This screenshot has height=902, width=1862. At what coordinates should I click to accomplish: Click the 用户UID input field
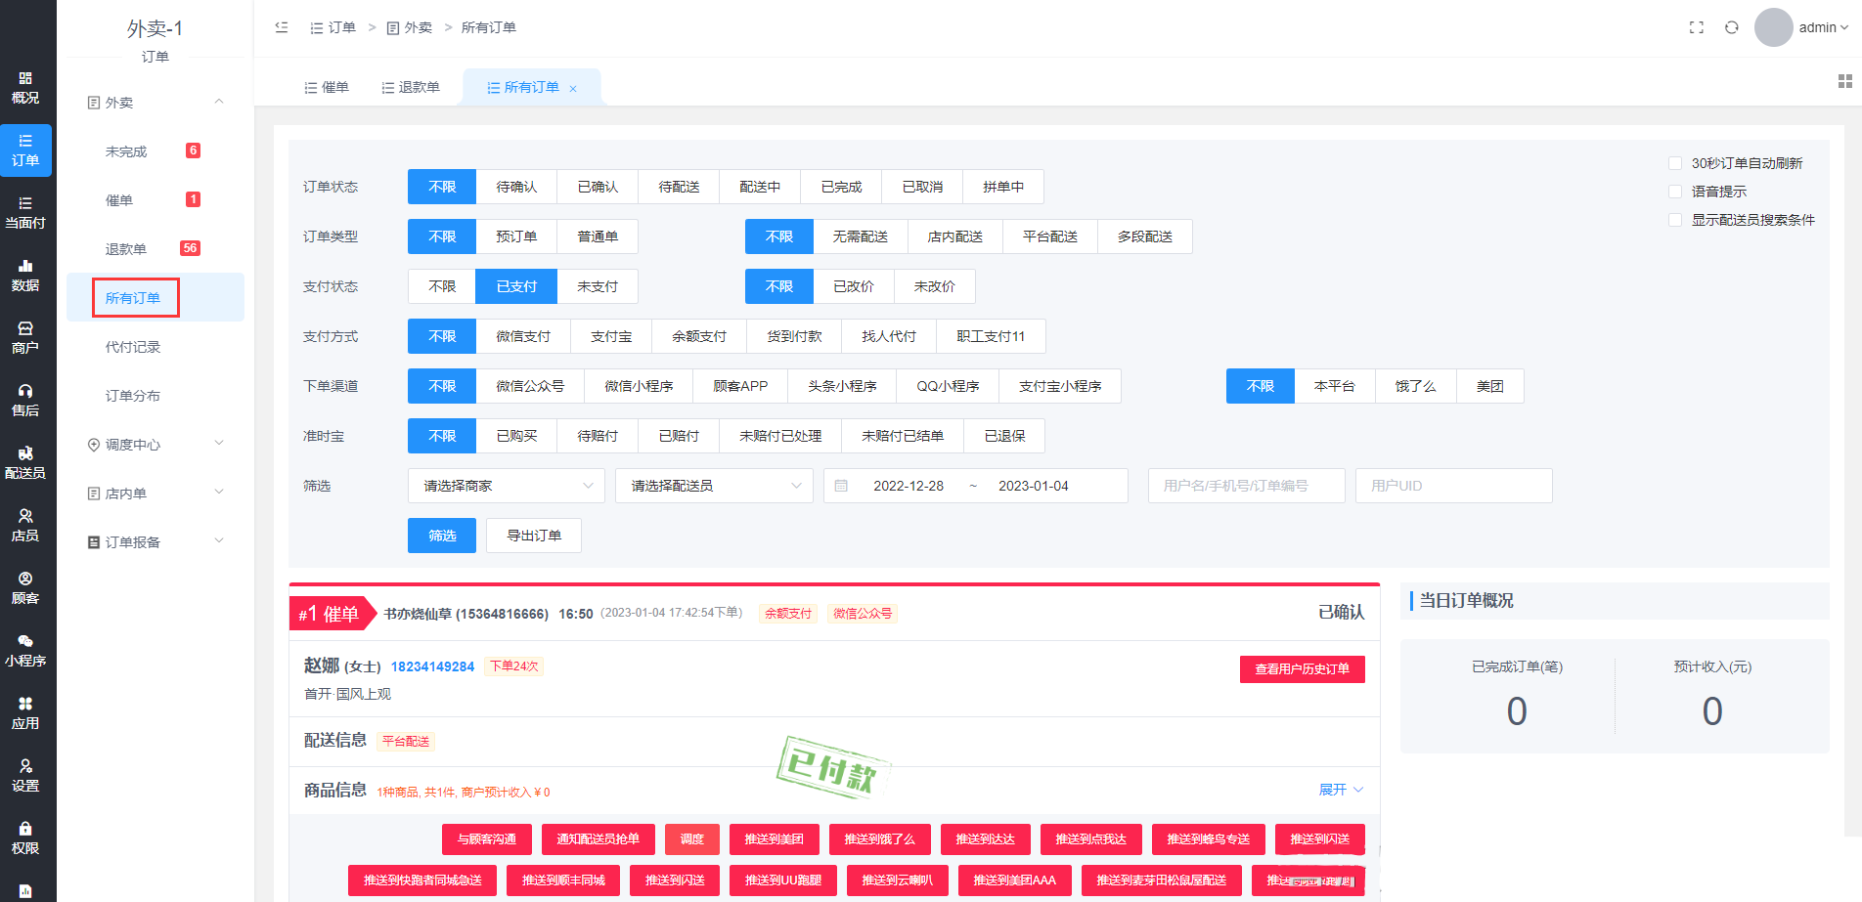tap(1454, 486)
